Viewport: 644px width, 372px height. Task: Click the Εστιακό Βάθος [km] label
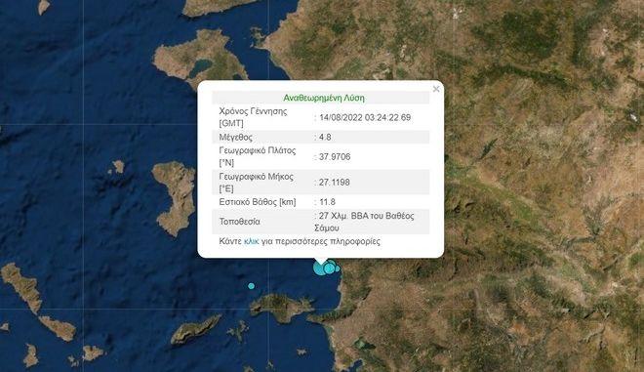pos(257,202)
